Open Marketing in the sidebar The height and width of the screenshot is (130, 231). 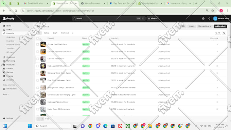point(11,61)
